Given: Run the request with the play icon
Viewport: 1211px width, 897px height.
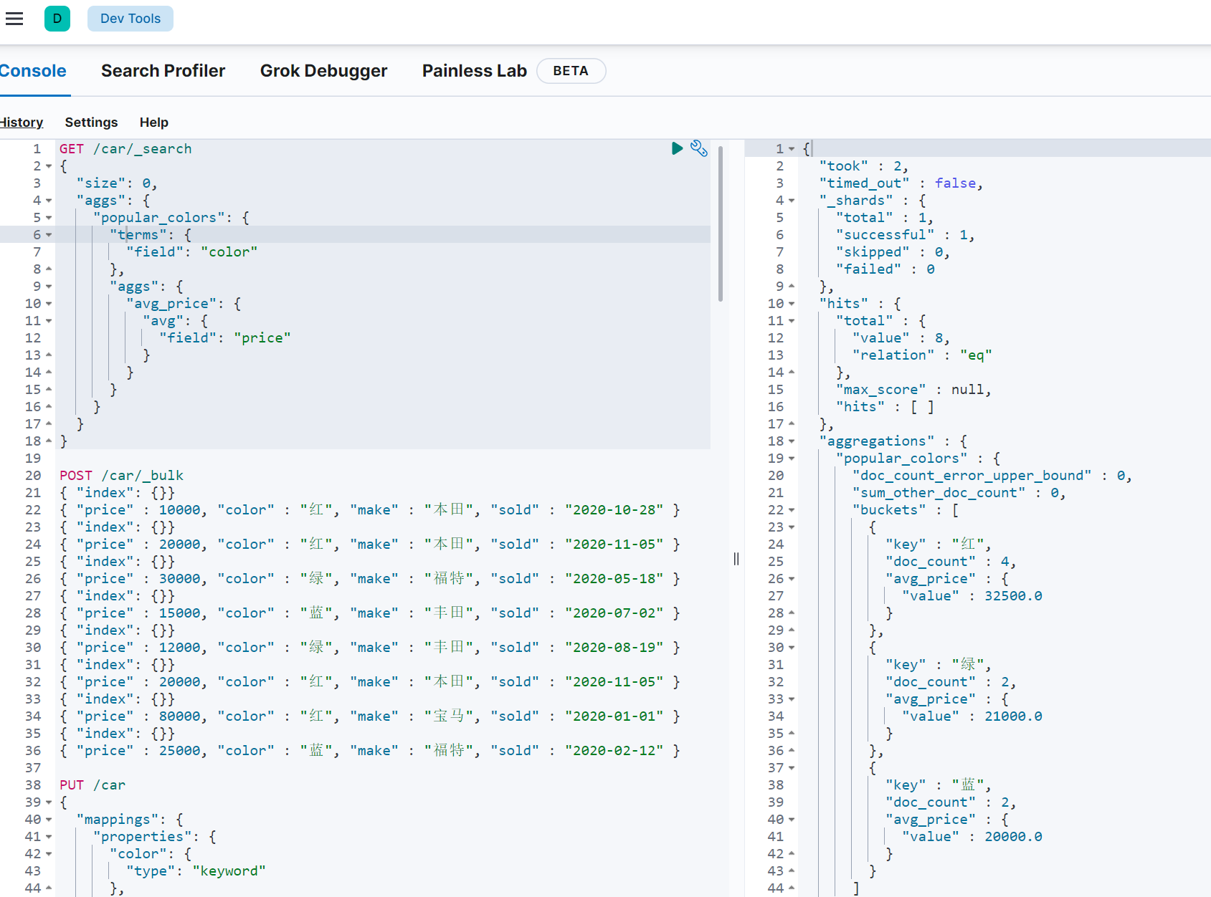Looking at the screenshot, I should click(677, 148).
